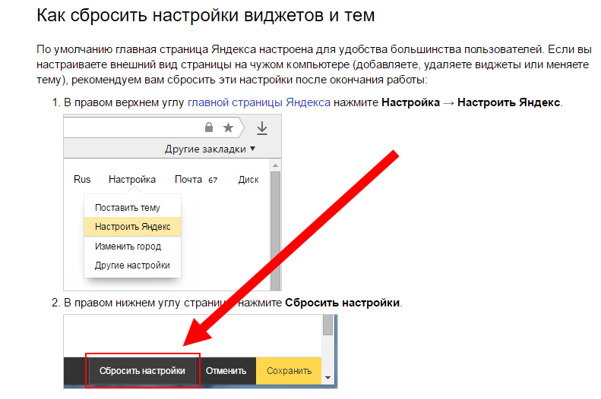Choose Другие настройки menu entry
Screen dimensions: 601x399
tap(132, 265)
